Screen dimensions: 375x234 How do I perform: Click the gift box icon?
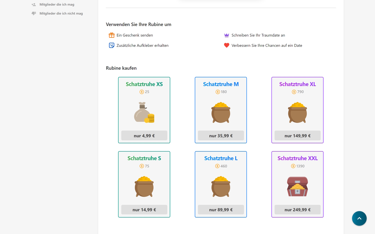tap(111, 35)
